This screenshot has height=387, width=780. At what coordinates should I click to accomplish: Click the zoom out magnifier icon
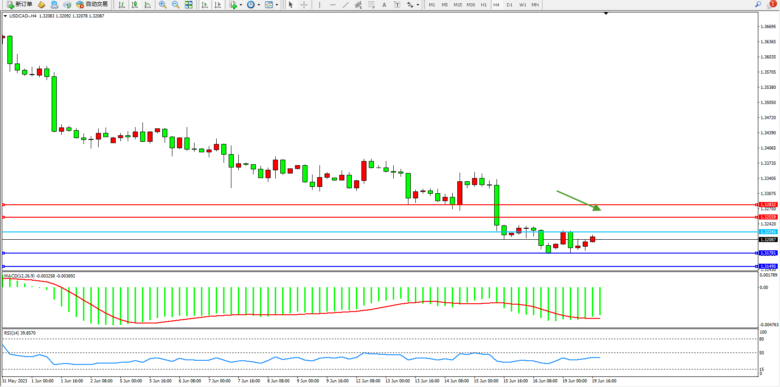[176, 5]
